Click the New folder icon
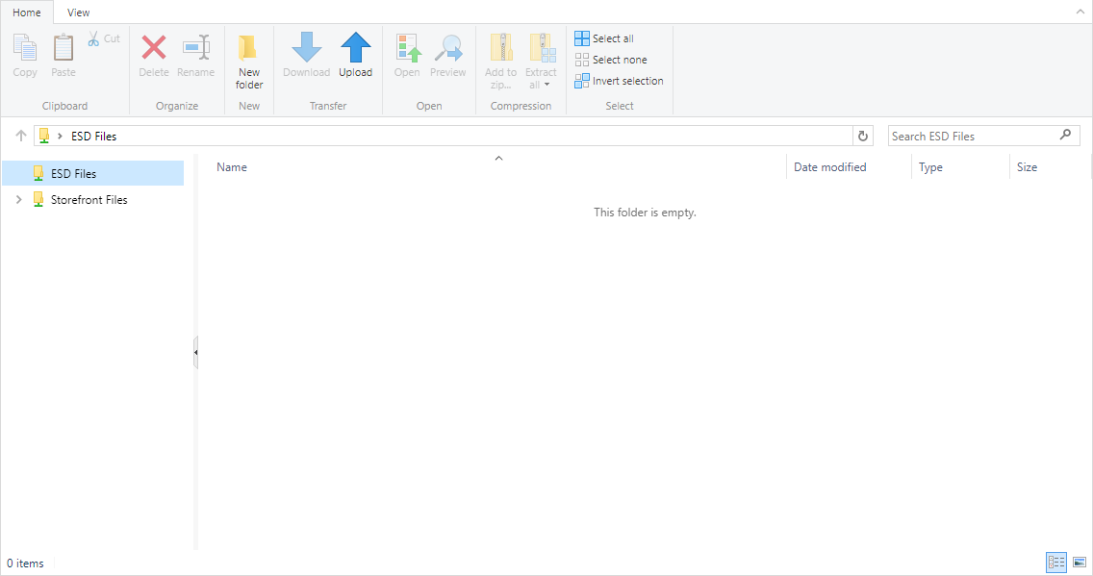Viewport: 1093px width, 576px height. (x=248, y=48)
